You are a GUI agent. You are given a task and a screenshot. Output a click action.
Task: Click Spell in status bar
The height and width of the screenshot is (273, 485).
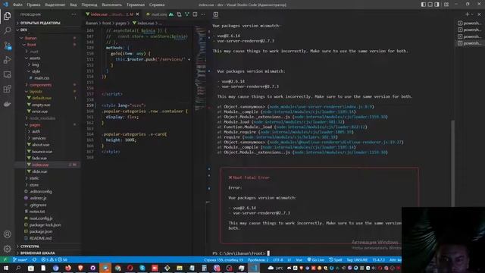(336, 259)
